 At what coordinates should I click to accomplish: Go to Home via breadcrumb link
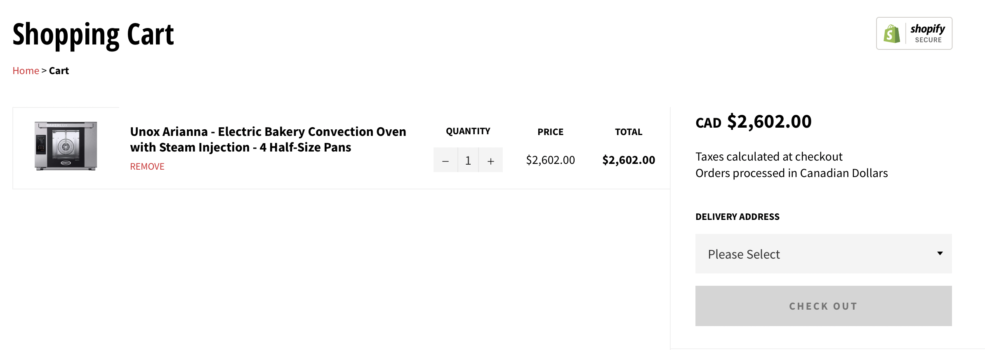point(26,71)
